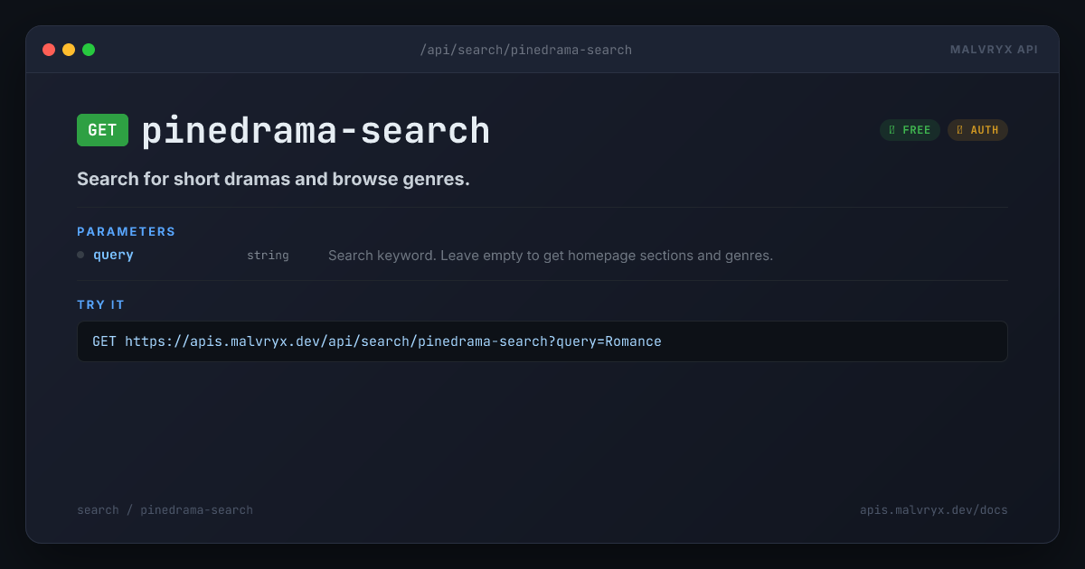
Task: Click the description 'Search for short dramas and browse genres.'
Action: click(x=273, y=179)
